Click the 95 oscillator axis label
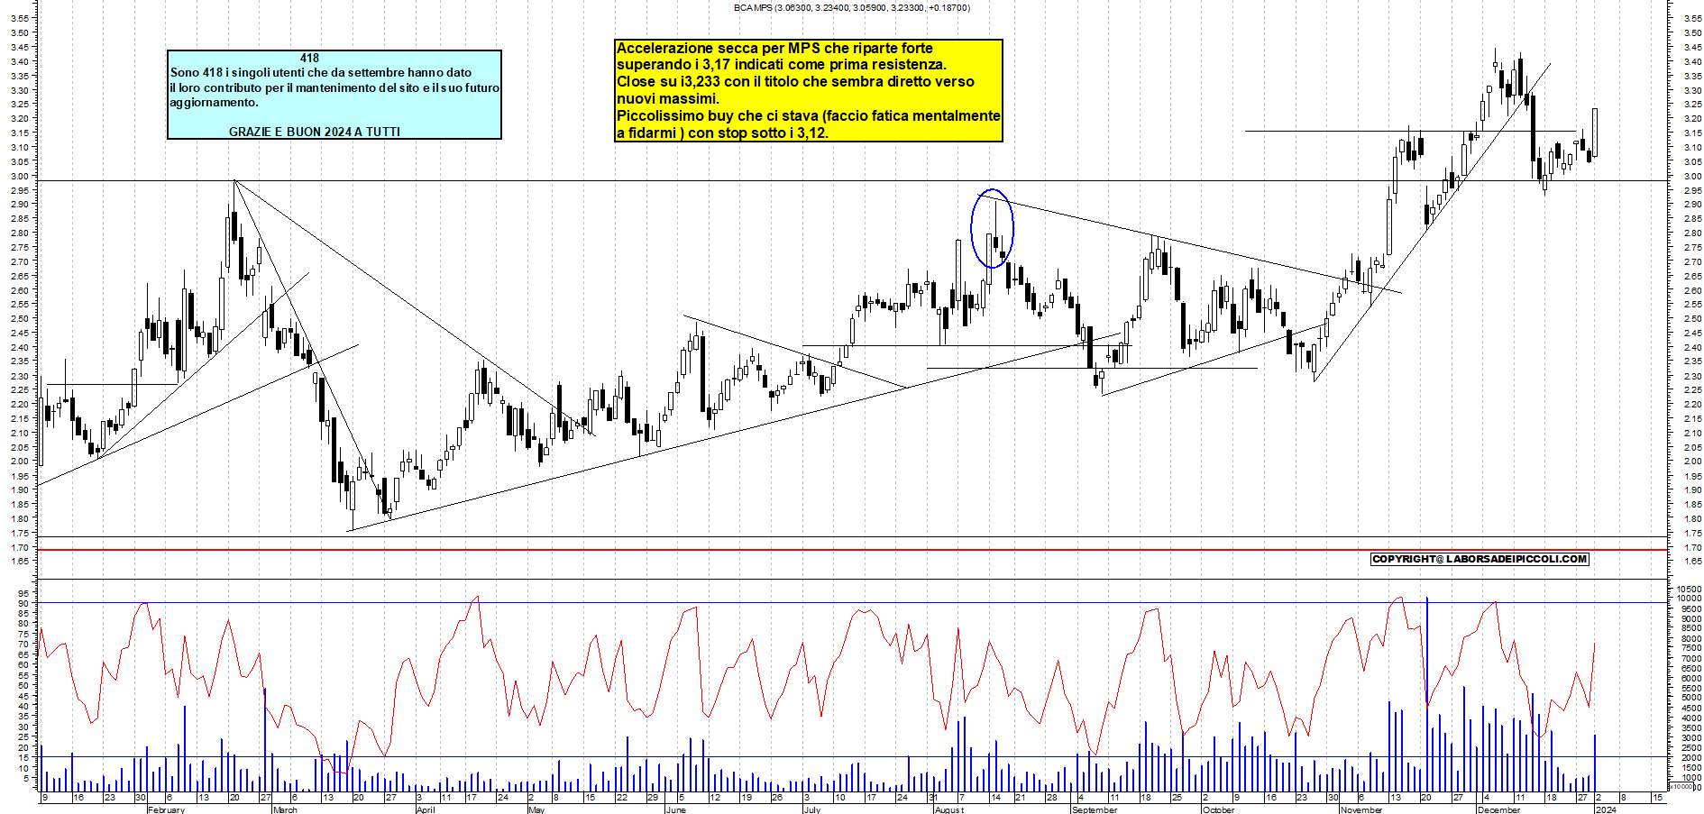Screen dimensions: 1704x814 click(x=24, y=592)
